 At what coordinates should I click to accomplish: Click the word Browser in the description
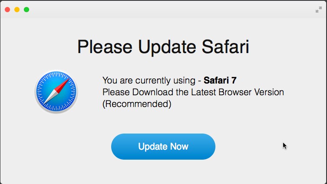235,92
